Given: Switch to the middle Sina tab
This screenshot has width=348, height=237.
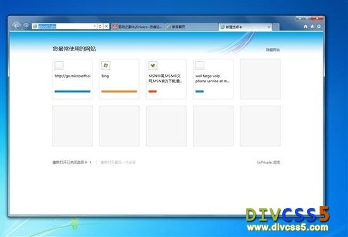Looking at the screenshot, I should pos(192,27).
